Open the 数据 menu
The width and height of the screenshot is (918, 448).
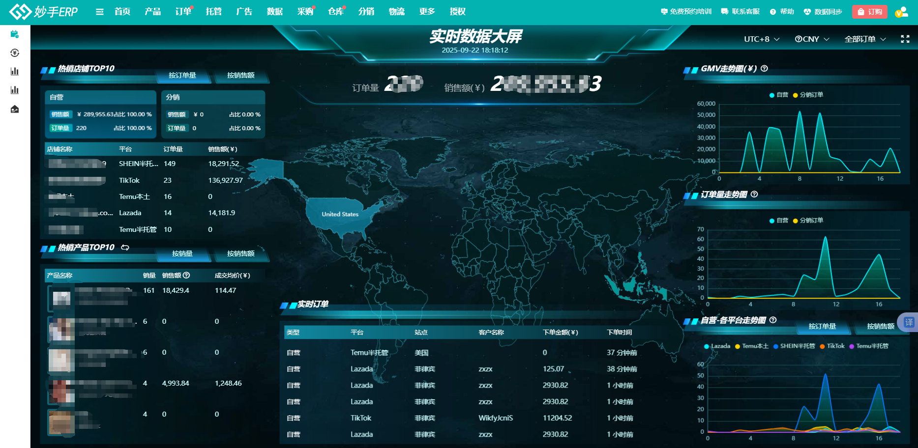(275, 12)
